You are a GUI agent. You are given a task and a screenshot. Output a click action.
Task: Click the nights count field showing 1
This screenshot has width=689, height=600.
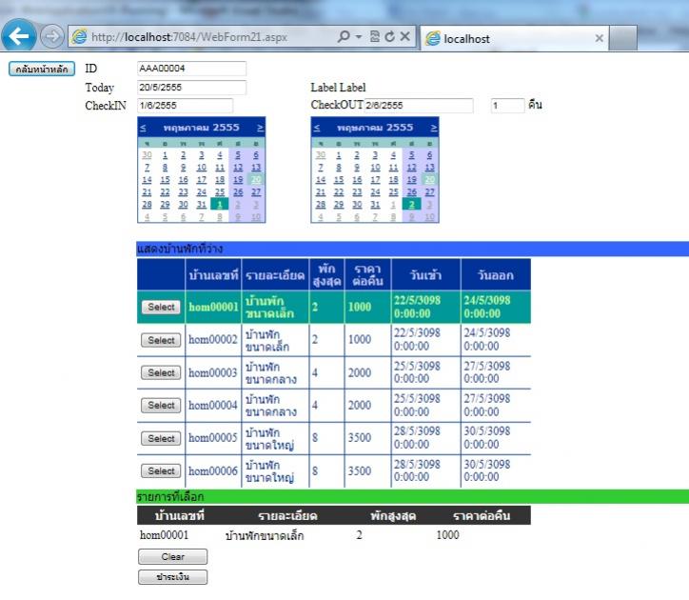click(x=507, y=106)
